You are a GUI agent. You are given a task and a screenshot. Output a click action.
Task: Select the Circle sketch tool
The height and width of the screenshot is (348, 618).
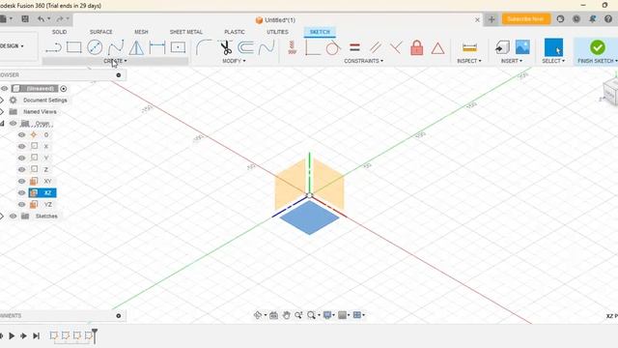click(x=95, y=47)
